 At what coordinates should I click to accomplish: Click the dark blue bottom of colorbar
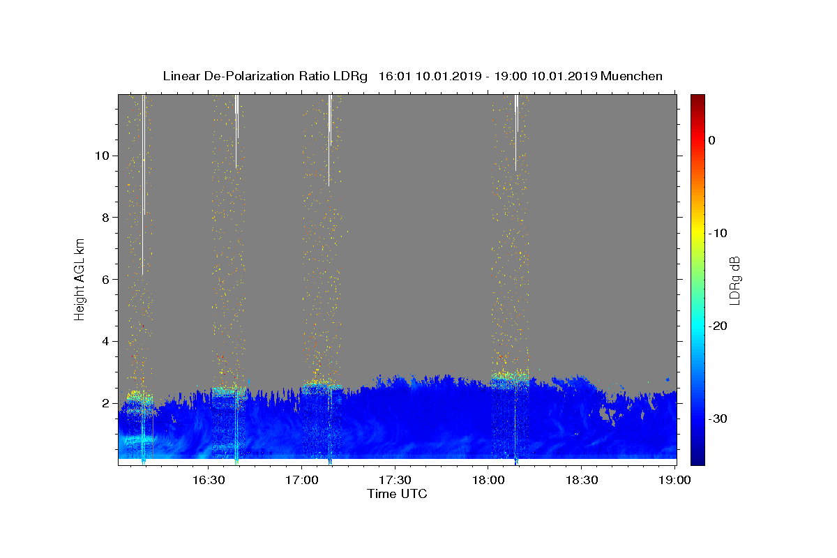click(x=697, y=459)
